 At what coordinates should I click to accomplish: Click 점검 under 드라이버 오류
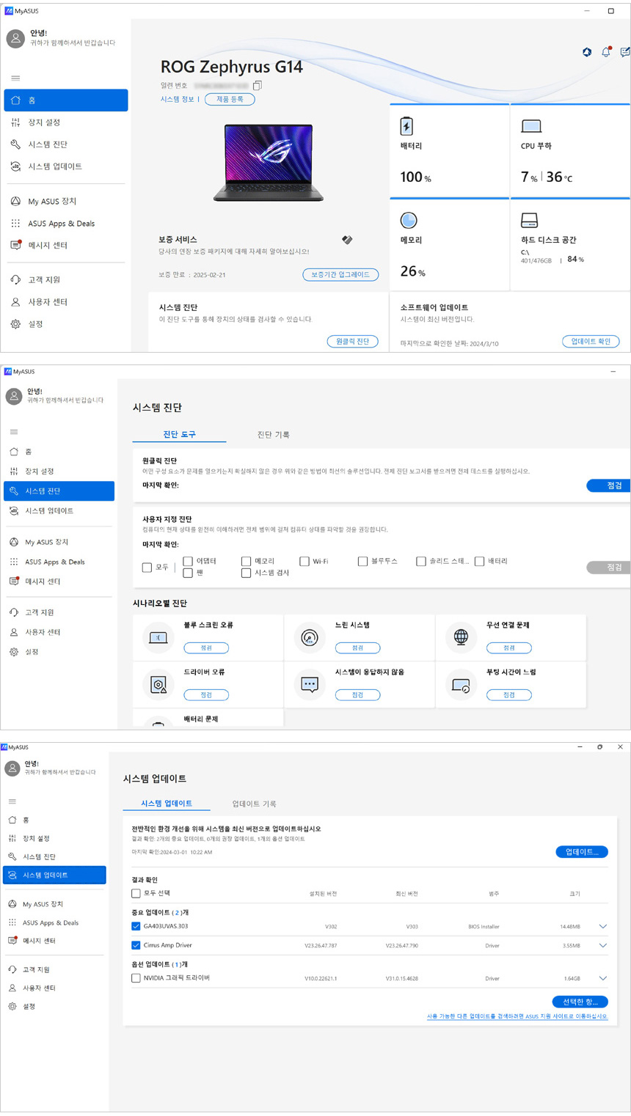pyautogui.click(x=206, y=695)
